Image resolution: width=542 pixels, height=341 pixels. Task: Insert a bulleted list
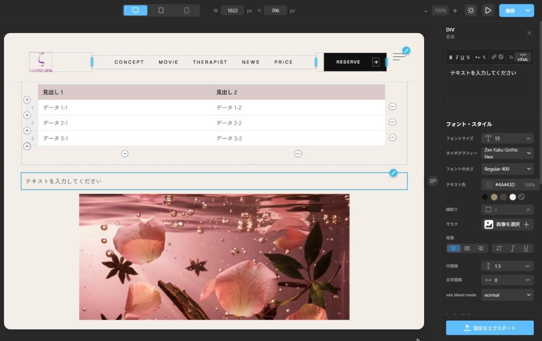(478, 57)
